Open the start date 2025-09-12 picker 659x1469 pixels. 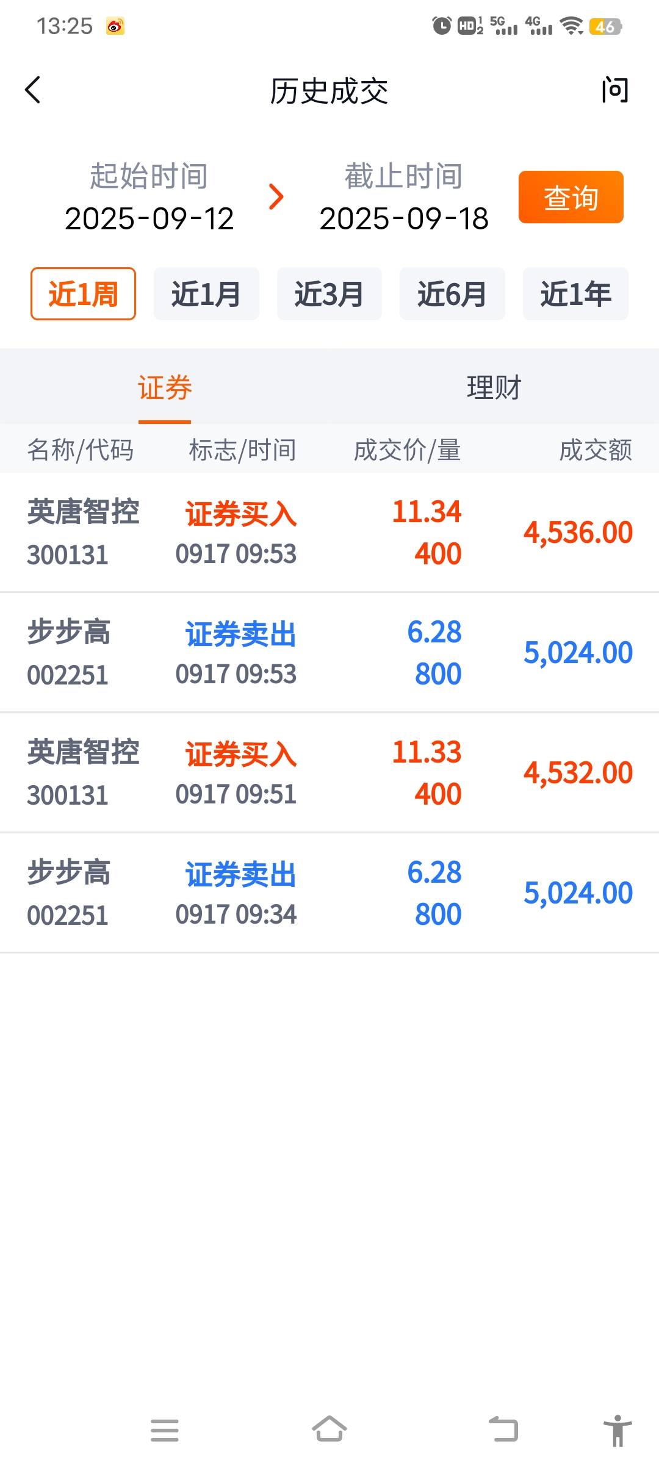pyautogui.click(x=149, y=218)
